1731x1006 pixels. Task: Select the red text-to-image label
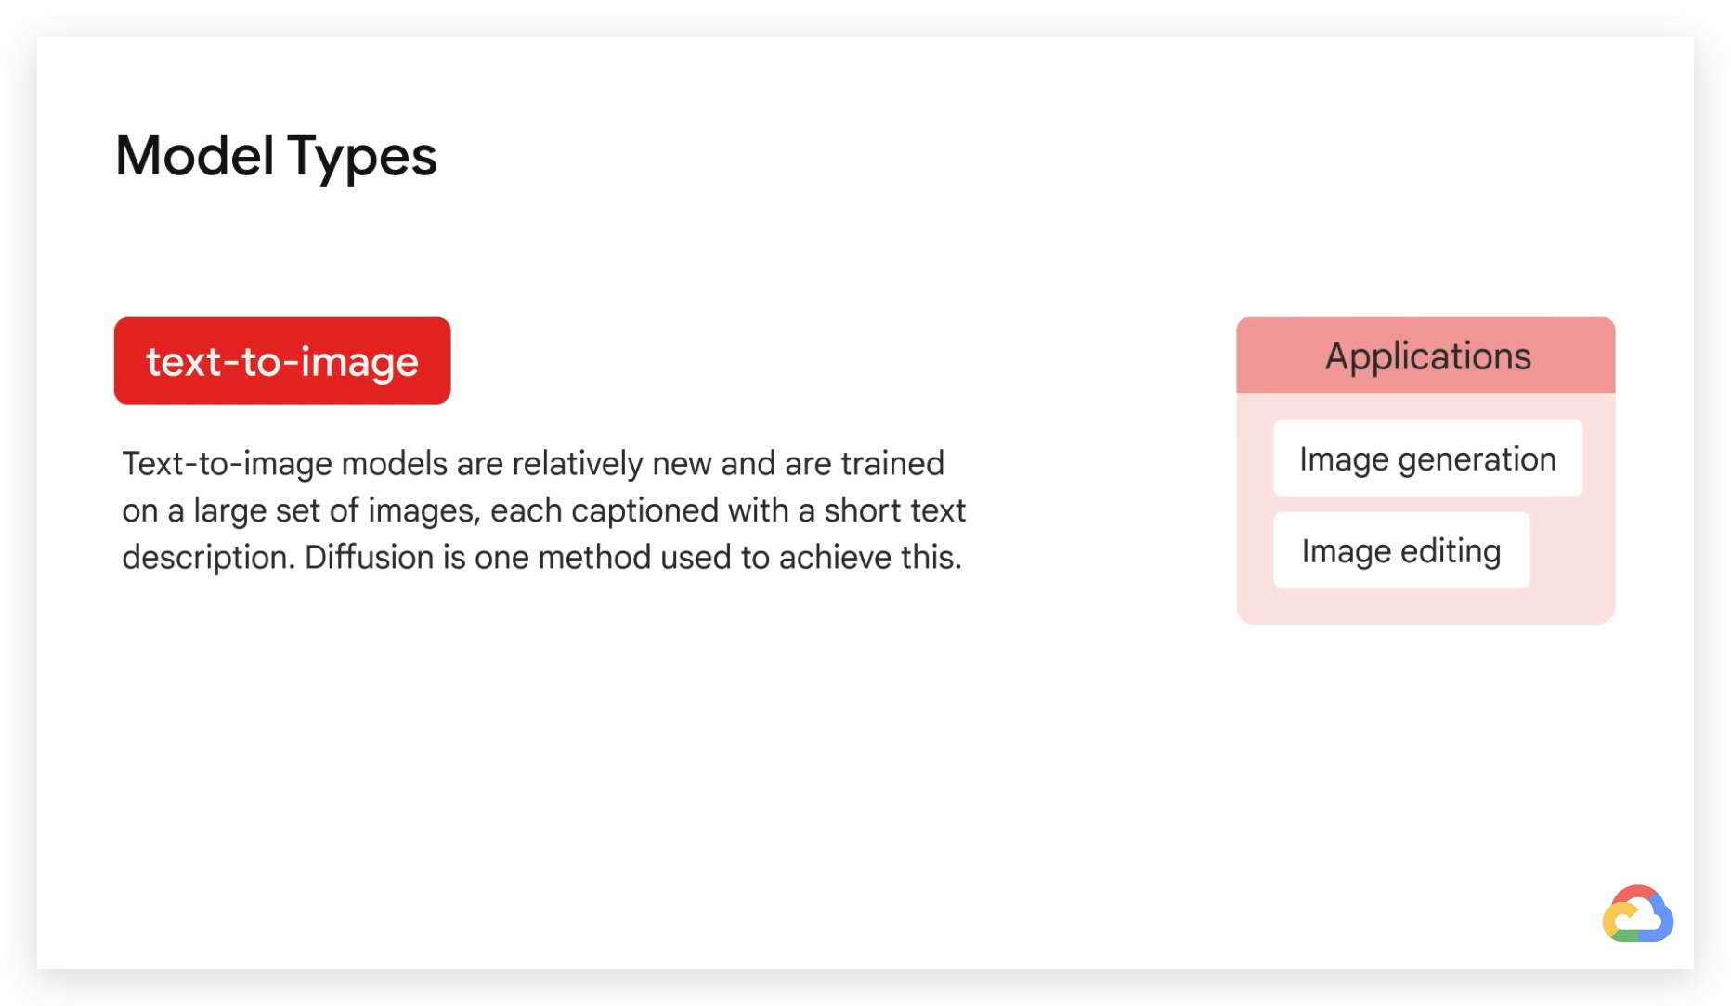click(x=282, y=361)
